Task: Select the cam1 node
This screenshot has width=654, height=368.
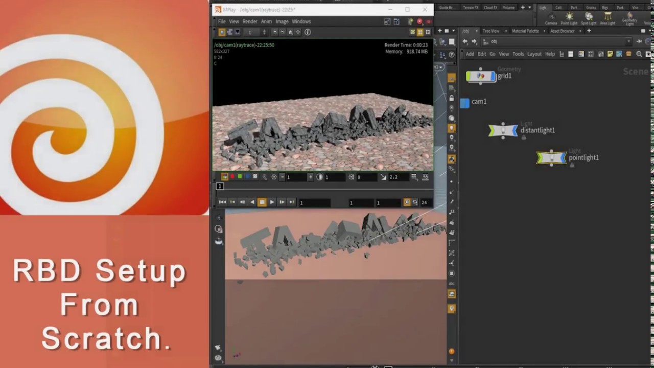Action: pos(464,103)
